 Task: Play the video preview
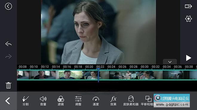point(188,58)
